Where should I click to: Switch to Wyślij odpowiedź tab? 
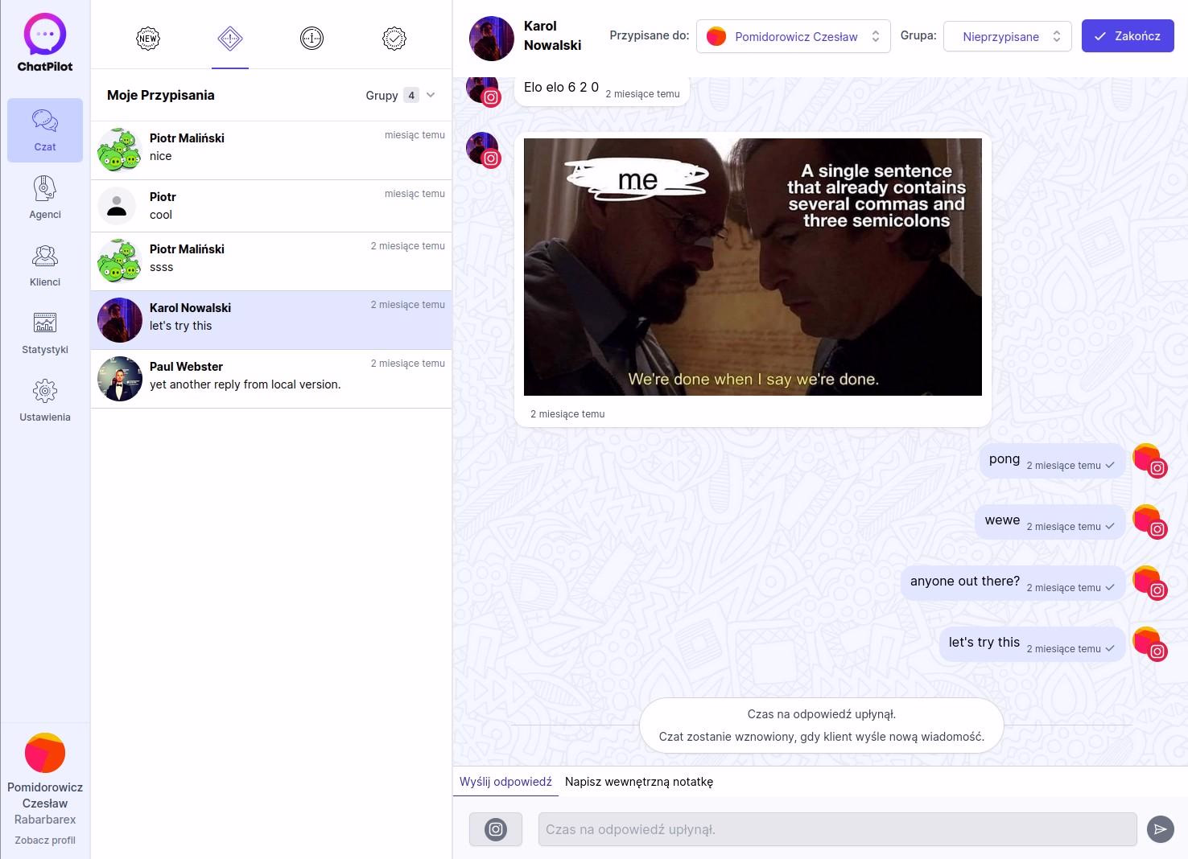click(x=505, y=782)
